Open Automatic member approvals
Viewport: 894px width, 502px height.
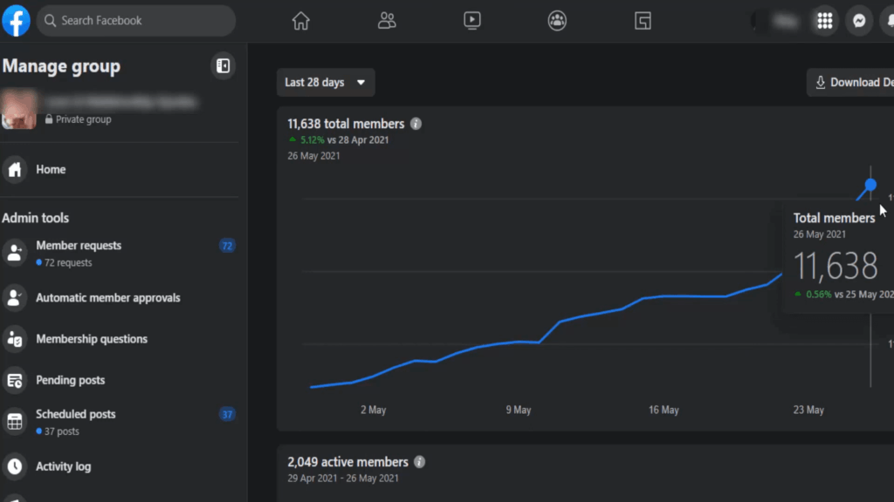(x=120, y=298)
